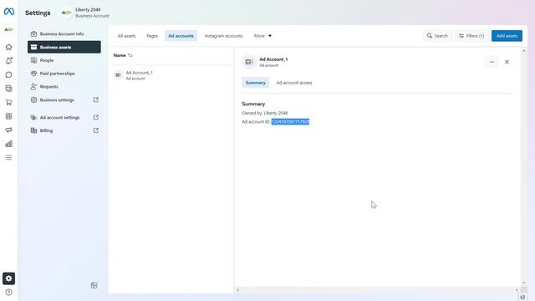Open the inbox chat bubble icon

click(9, 74)
